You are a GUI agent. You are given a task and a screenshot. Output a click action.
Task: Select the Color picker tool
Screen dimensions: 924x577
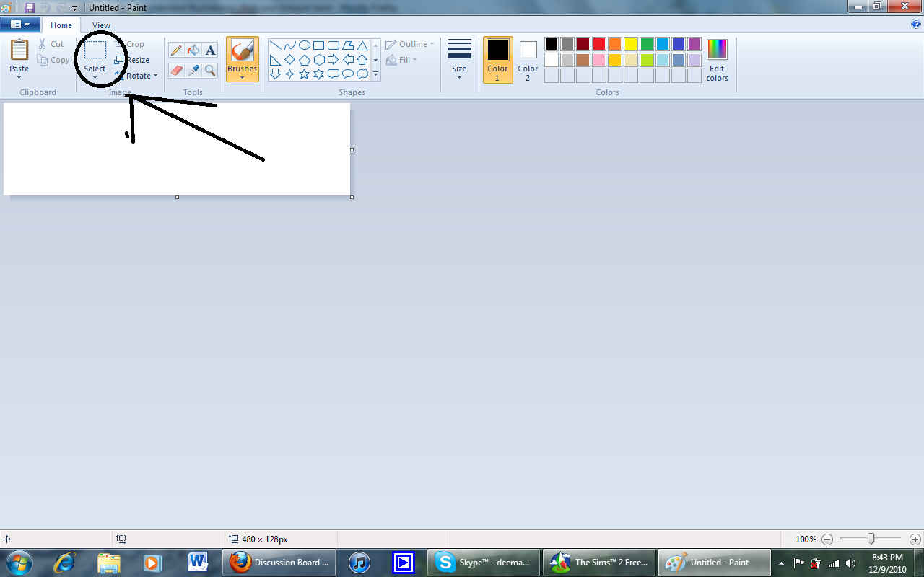[192, 71]
